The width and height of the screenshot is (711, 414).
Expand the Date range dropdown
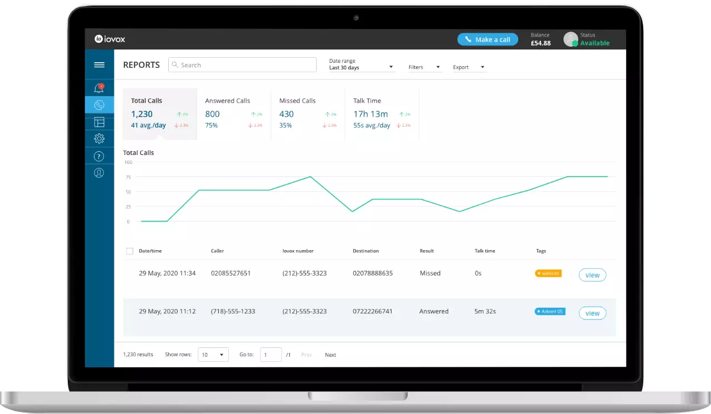[361, 67]
